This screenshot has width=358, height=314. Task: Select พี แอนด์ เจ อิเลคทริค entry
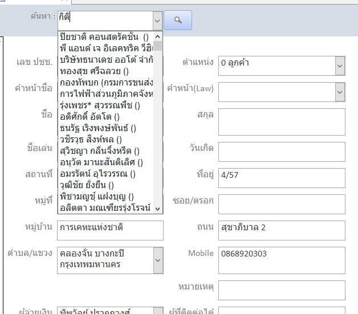coord(106,48)
